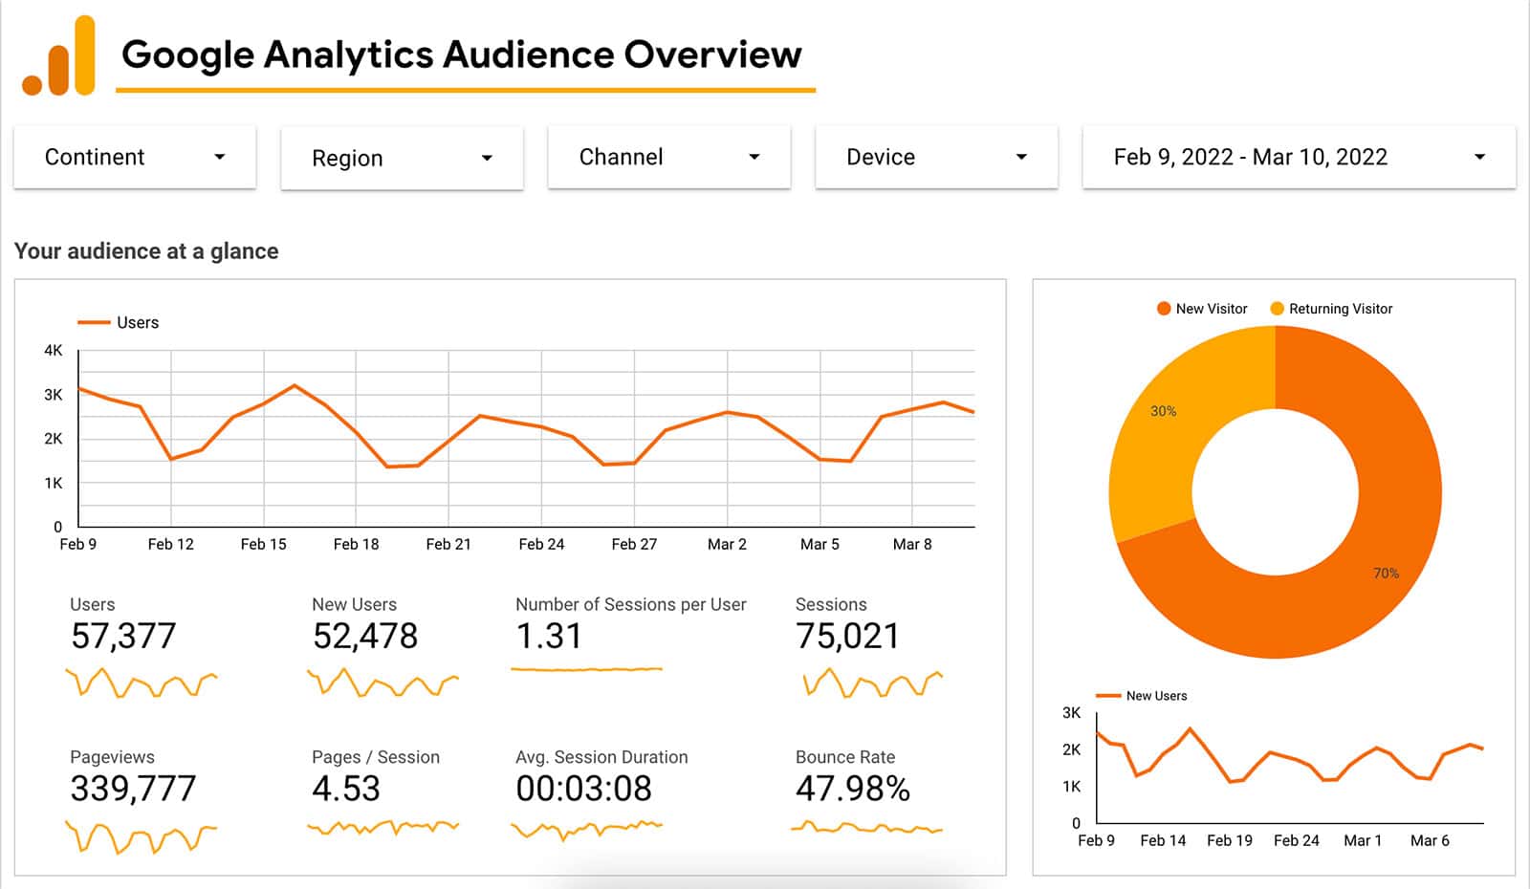This screenshot has height=889, width=1530.
Task: Click the Users value 57,377
Action: tap(123, 636)
